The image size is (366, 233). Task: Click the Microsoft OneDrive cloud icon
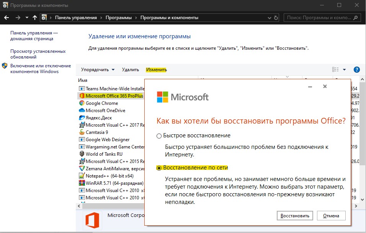(x=82, y=110)
